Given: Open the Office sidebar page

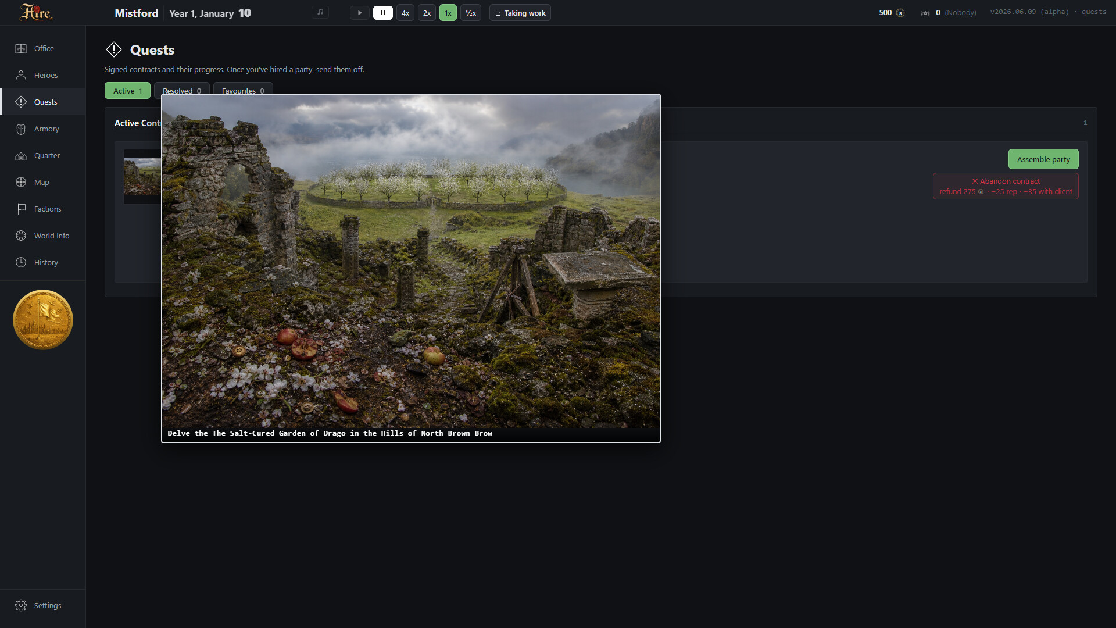Looking at the screenshot, I should click(x=43, y=49).
